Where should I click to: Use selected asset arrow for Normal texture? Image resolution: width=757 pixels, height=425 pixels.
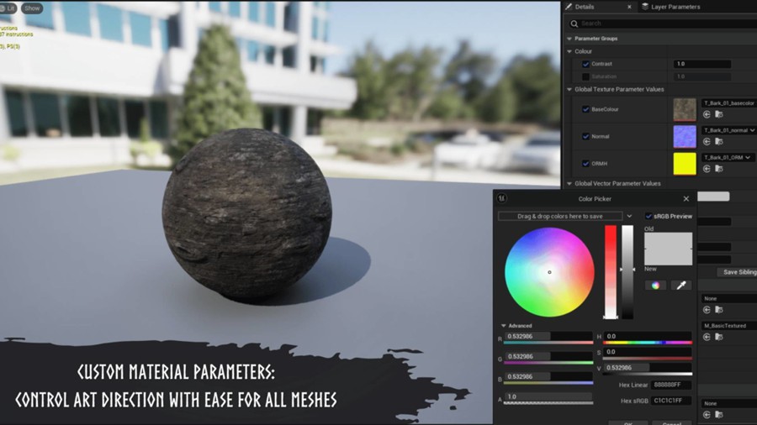707,142
